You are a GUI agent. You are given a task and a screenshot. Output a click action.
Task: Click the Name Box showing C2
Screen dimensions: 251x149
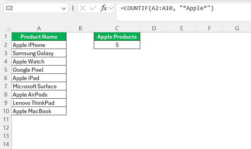pyautogui.click(x=36, y=8)
